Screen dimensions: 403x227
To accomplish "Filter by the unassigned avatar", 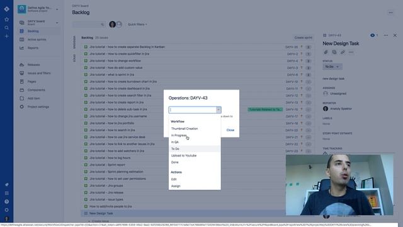I will coord(119,25).
